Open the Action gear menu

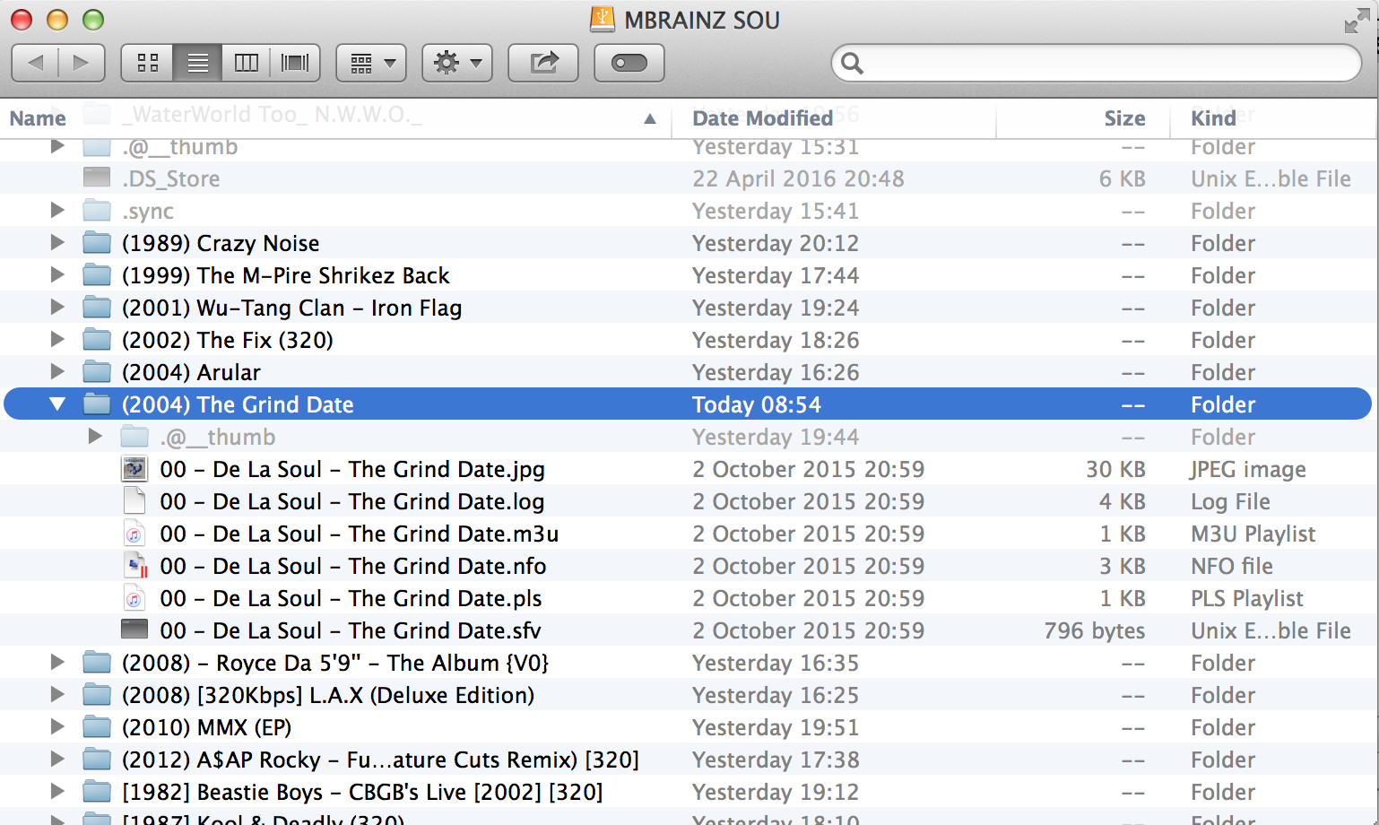(x=457, y=63)
